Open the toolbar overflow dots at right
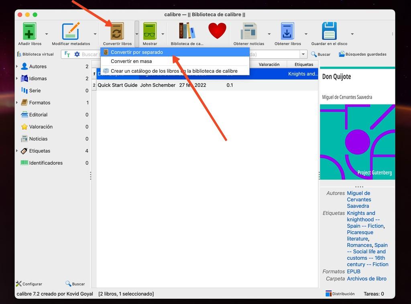This screenshot has height=304, width=411. (393, 34)
